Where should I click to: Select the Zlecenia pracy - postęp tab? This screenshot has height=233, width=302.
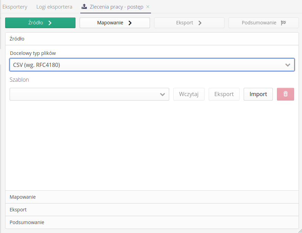click(116, 7)
